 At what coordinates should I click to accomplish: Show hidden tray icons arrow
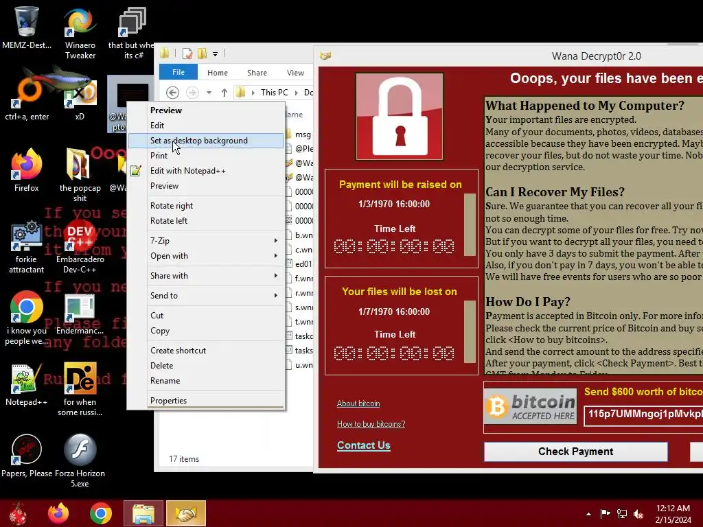pos(588,514)
